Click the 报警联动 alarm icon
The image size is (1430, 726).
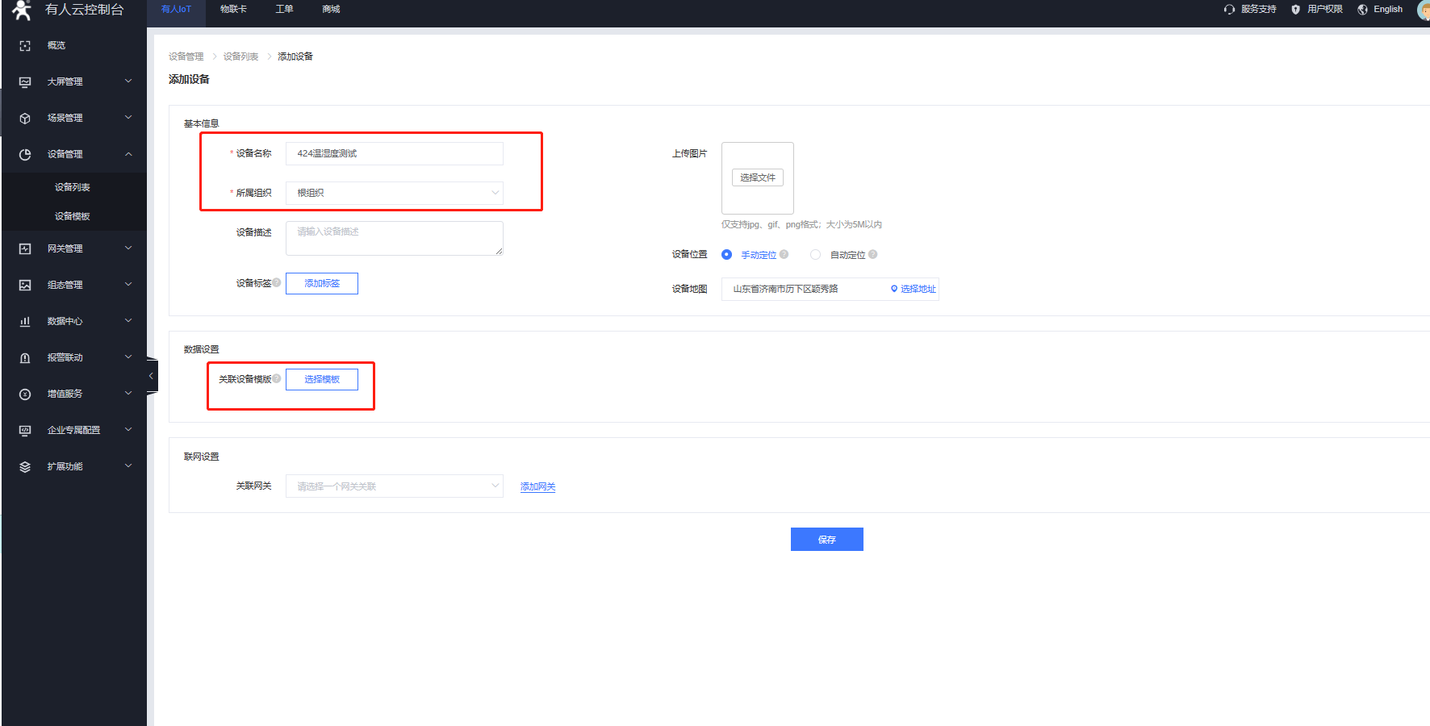(x=25, y=358)
